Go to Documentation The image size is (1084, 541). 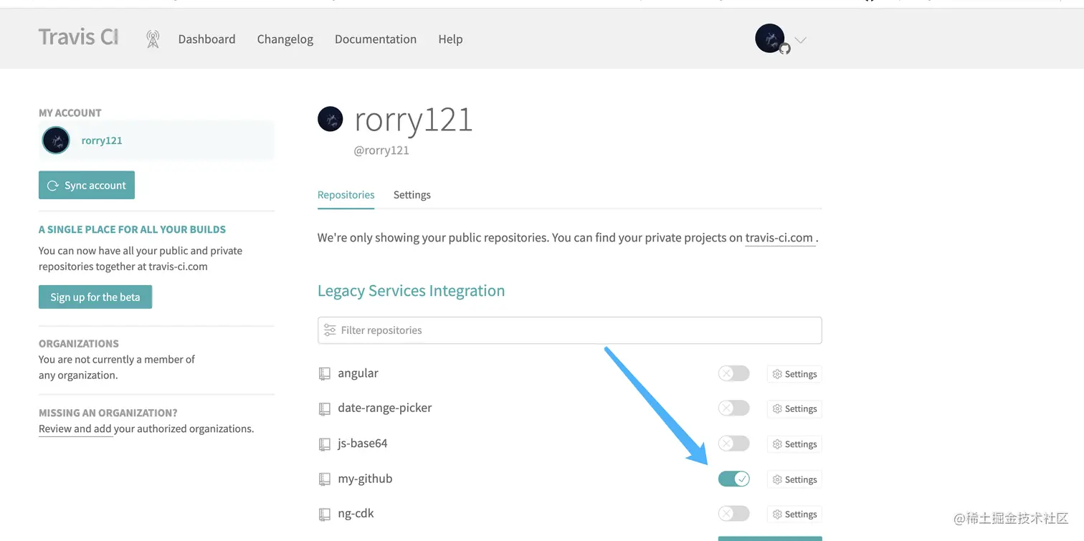[376, 39]
